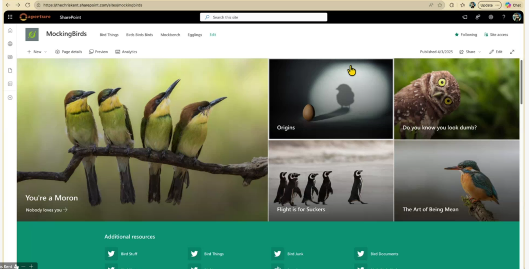Screen dimensions: 529x269
Task: Expand page to full-screen focus mode
Action: 512,52
